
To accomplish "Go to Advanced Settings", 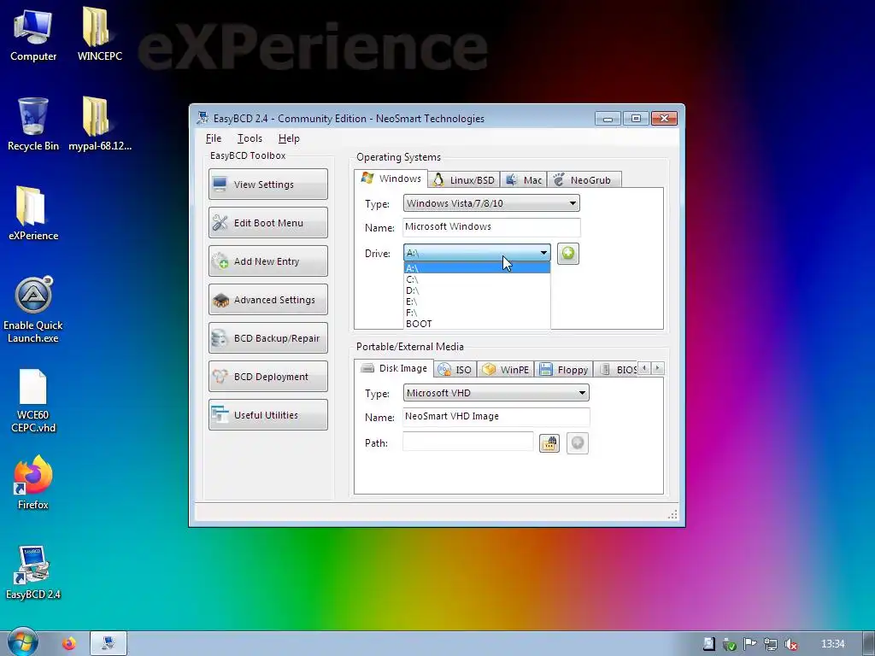I will click(x=267, y=300).
